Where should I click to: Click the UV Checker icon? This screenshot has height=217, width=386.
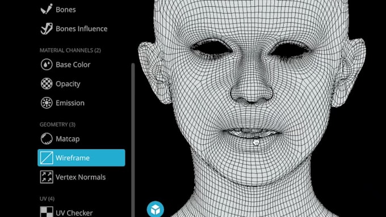[47, 212]
